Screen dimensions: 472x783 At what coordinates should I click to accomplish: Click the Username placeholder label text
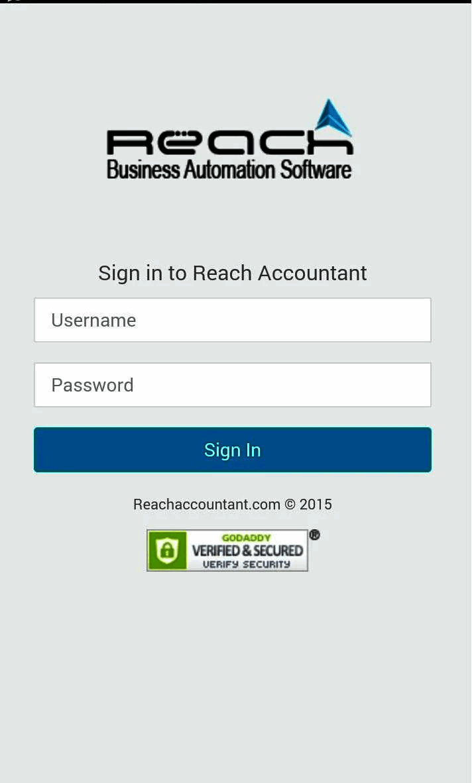pos(93,320)
